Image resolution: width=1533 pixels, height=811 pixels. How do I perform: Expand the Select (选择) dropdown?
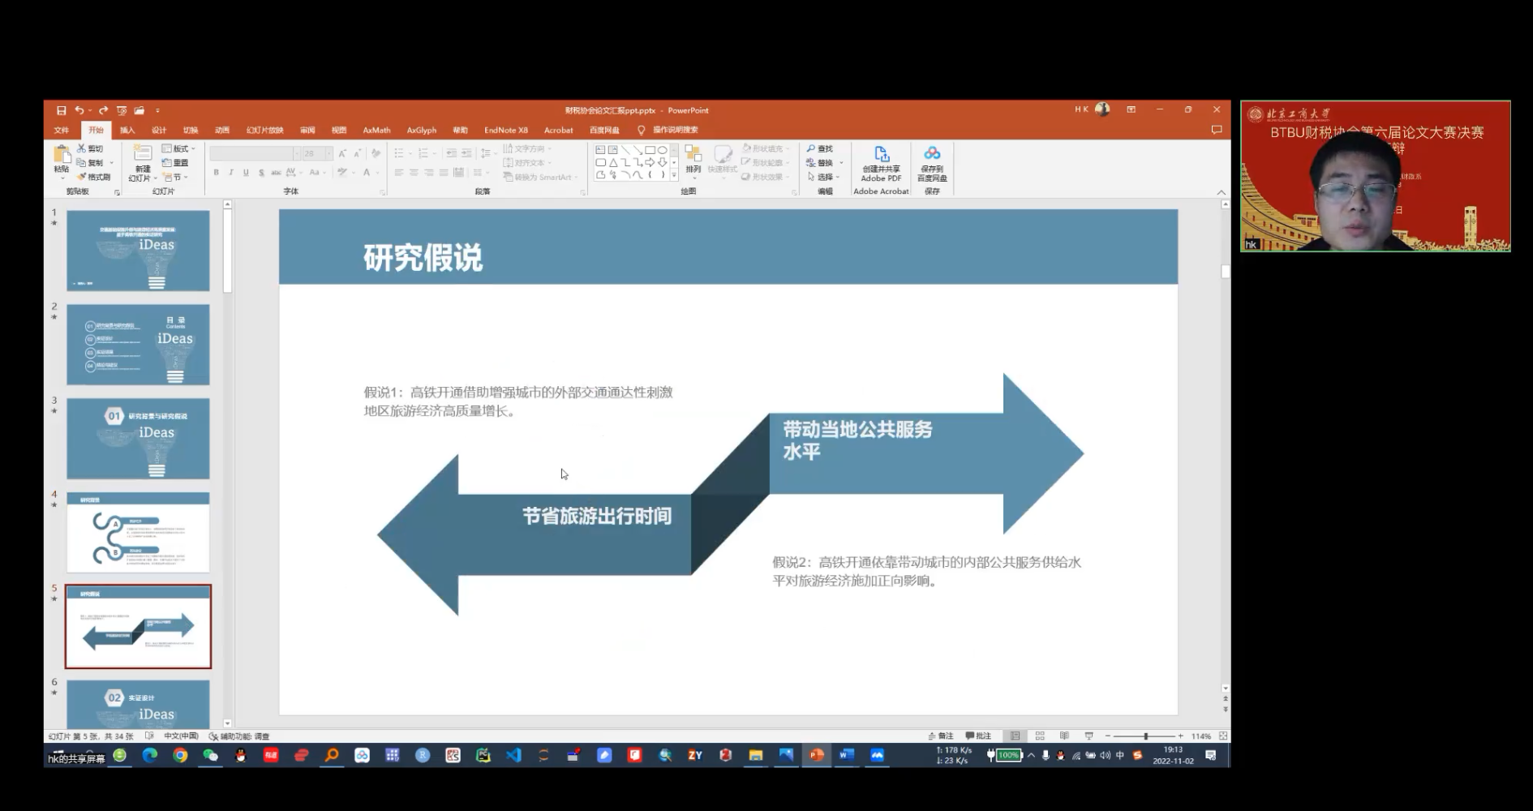(x=823, y=177)
